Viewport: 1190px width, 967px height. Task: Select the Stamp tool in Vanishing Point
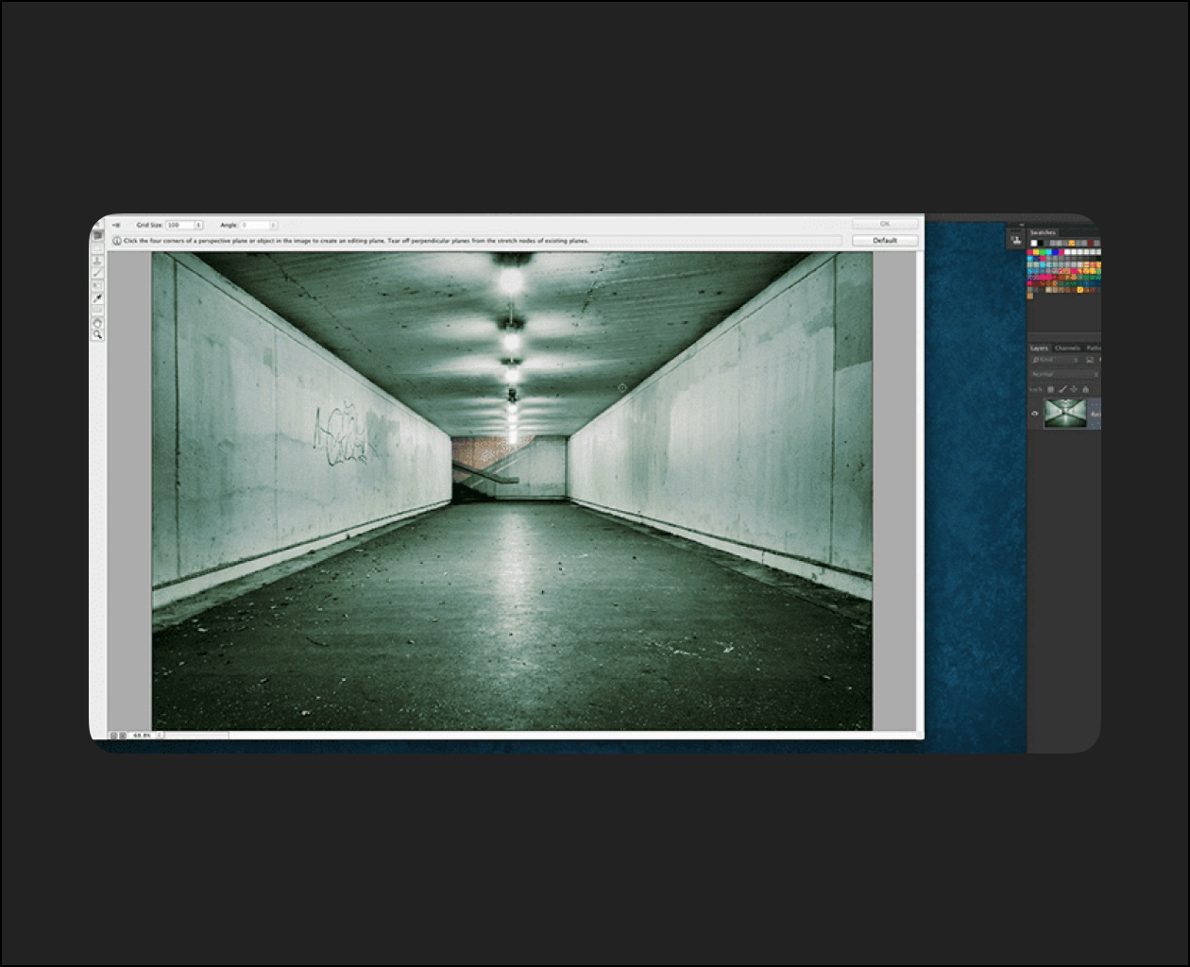97,261
